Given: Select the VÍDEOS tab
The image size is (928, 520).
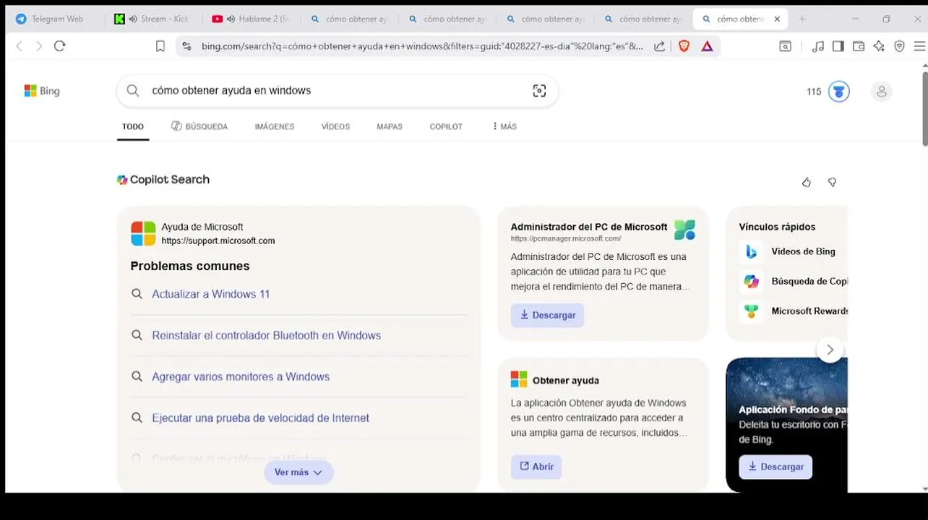Looking at the screenshot, I should click(335, 126).
